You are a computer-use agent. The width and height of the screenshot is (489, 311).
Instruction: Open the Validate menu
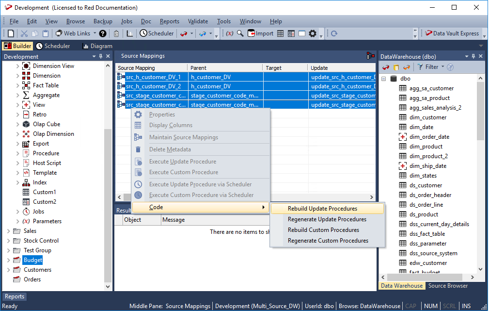pos(198,21)
